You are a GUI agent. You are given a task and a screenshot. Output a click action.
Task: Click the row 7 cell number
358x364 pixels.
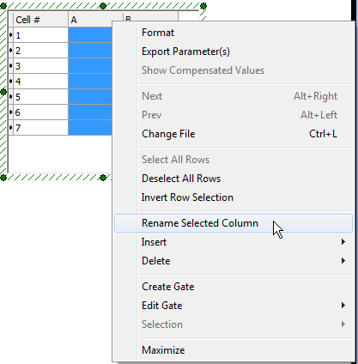coord(40,128)
